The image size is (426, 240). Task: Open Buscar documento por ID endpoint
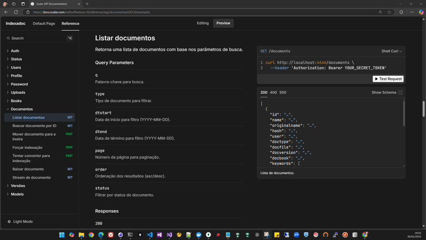click(x=40, y=126)
